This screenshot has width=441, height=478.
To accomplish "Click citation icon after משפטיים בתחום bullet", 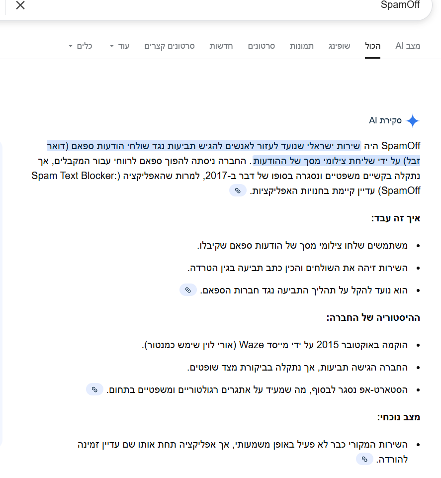I will (94, 390).
